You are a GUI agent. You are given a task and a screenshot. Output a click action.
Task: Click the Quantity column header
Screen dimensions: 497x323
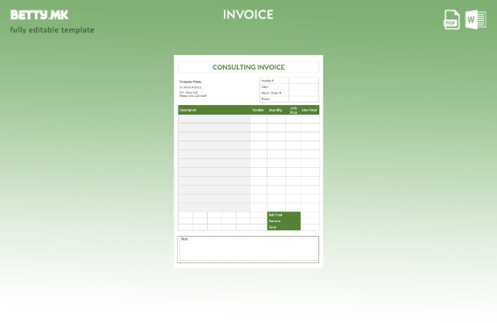click(276, 110)
